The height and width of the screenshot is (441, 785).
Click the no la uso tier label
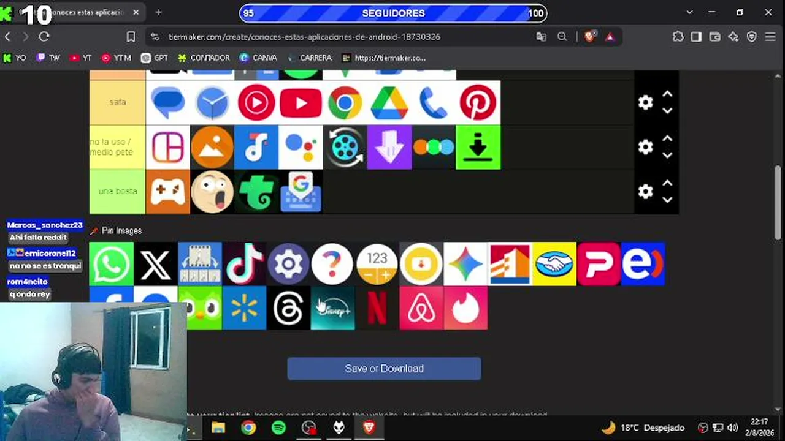click(117, 147)
